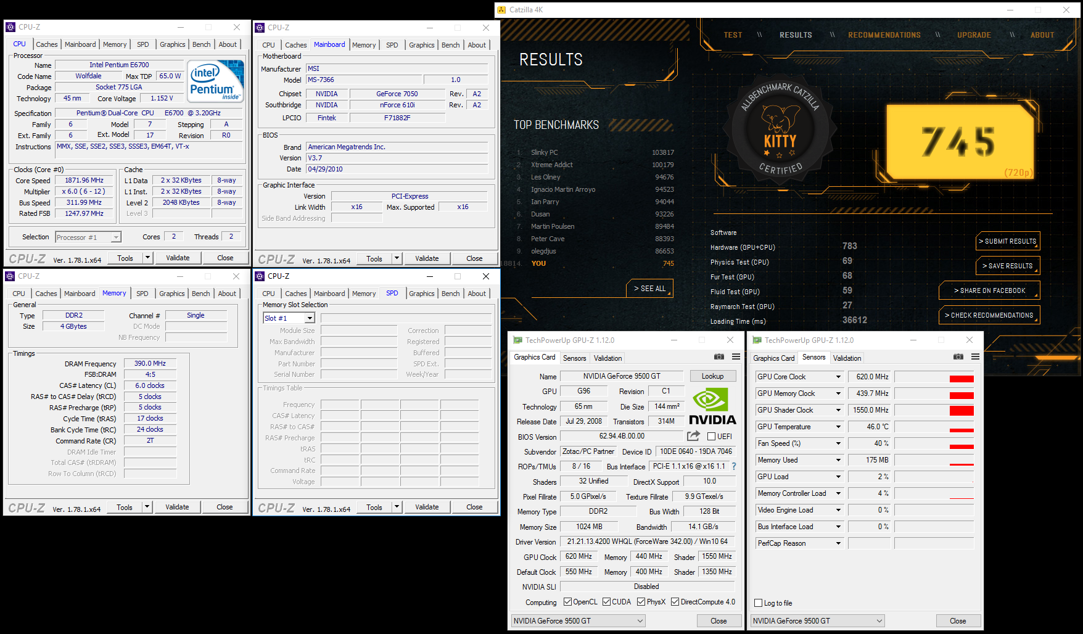The image size is (1083, 634).
Task: Click the Driver Version field in GPU-Z
Action: point(648,541)
